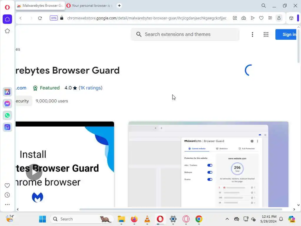Image resolution: width=301 pixels, height=226 pixels.
Task: Open WhatsApp in the sidebar
Action: [7, 115]
